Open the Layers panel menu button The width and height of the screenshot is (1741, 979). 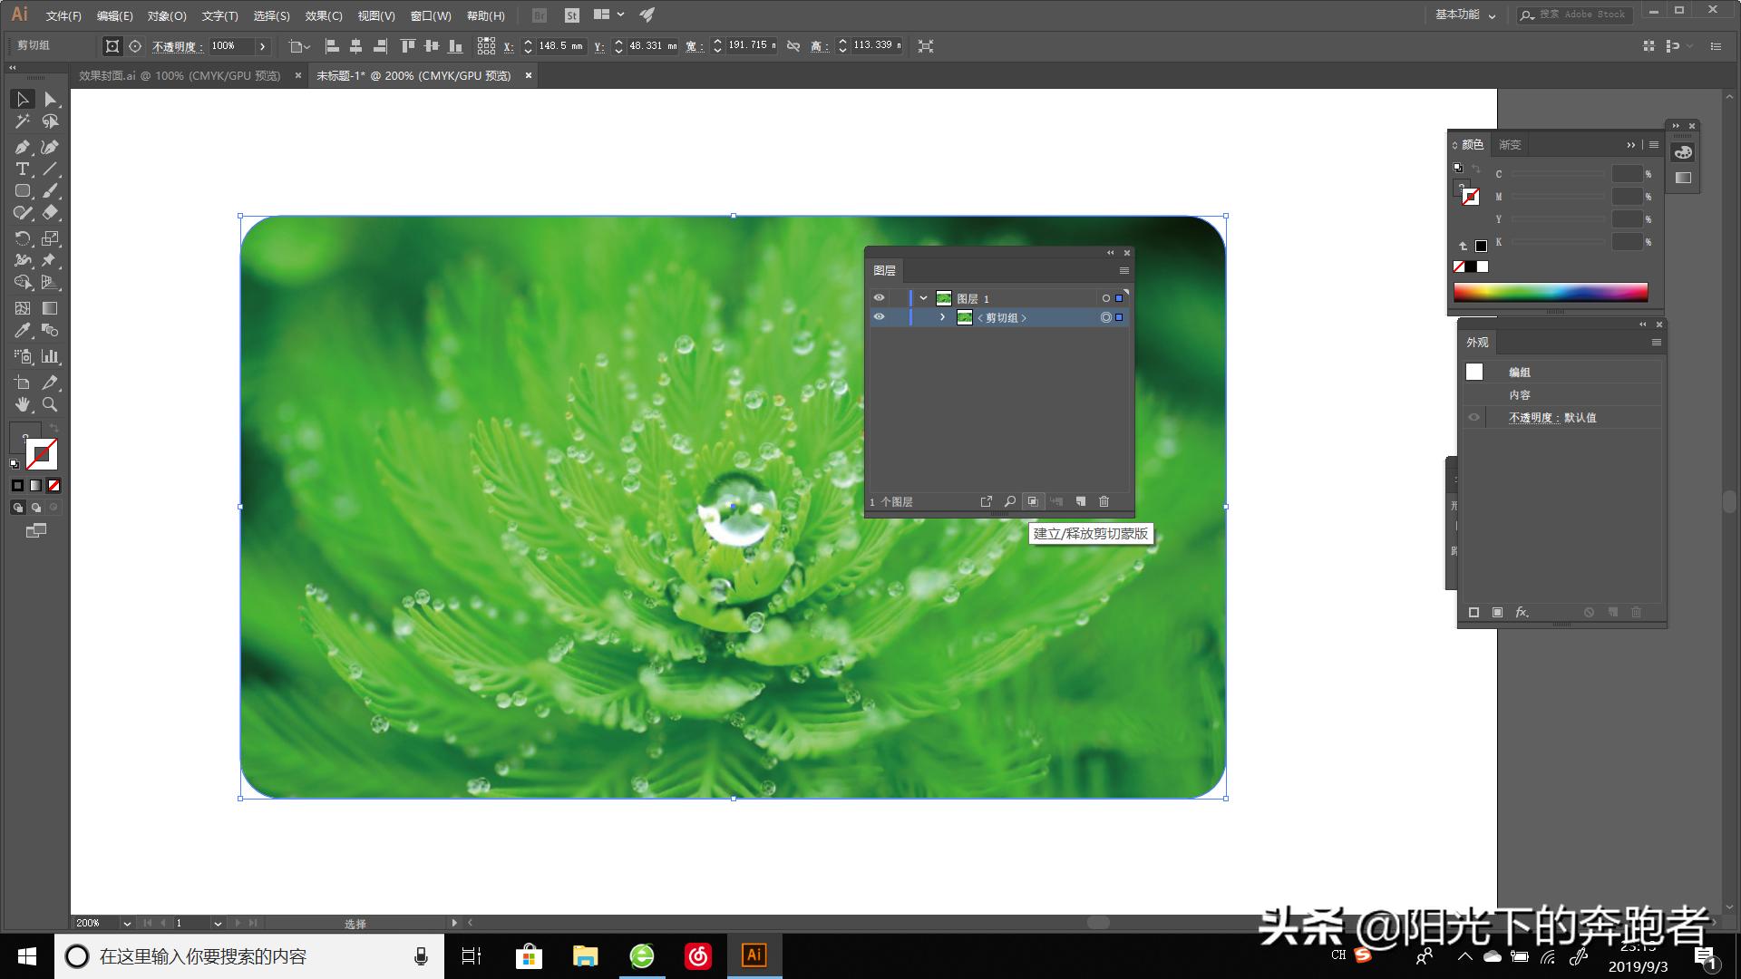click(1123, 270)
